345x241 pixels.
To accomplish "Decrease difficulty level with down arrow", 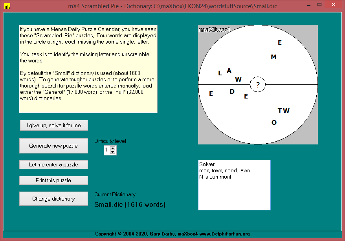I will (113, 152).
